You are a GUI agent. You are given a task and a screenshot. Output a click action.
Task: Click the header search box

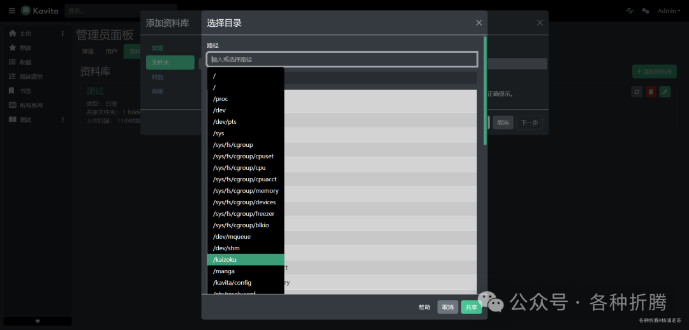coord(121,11)
